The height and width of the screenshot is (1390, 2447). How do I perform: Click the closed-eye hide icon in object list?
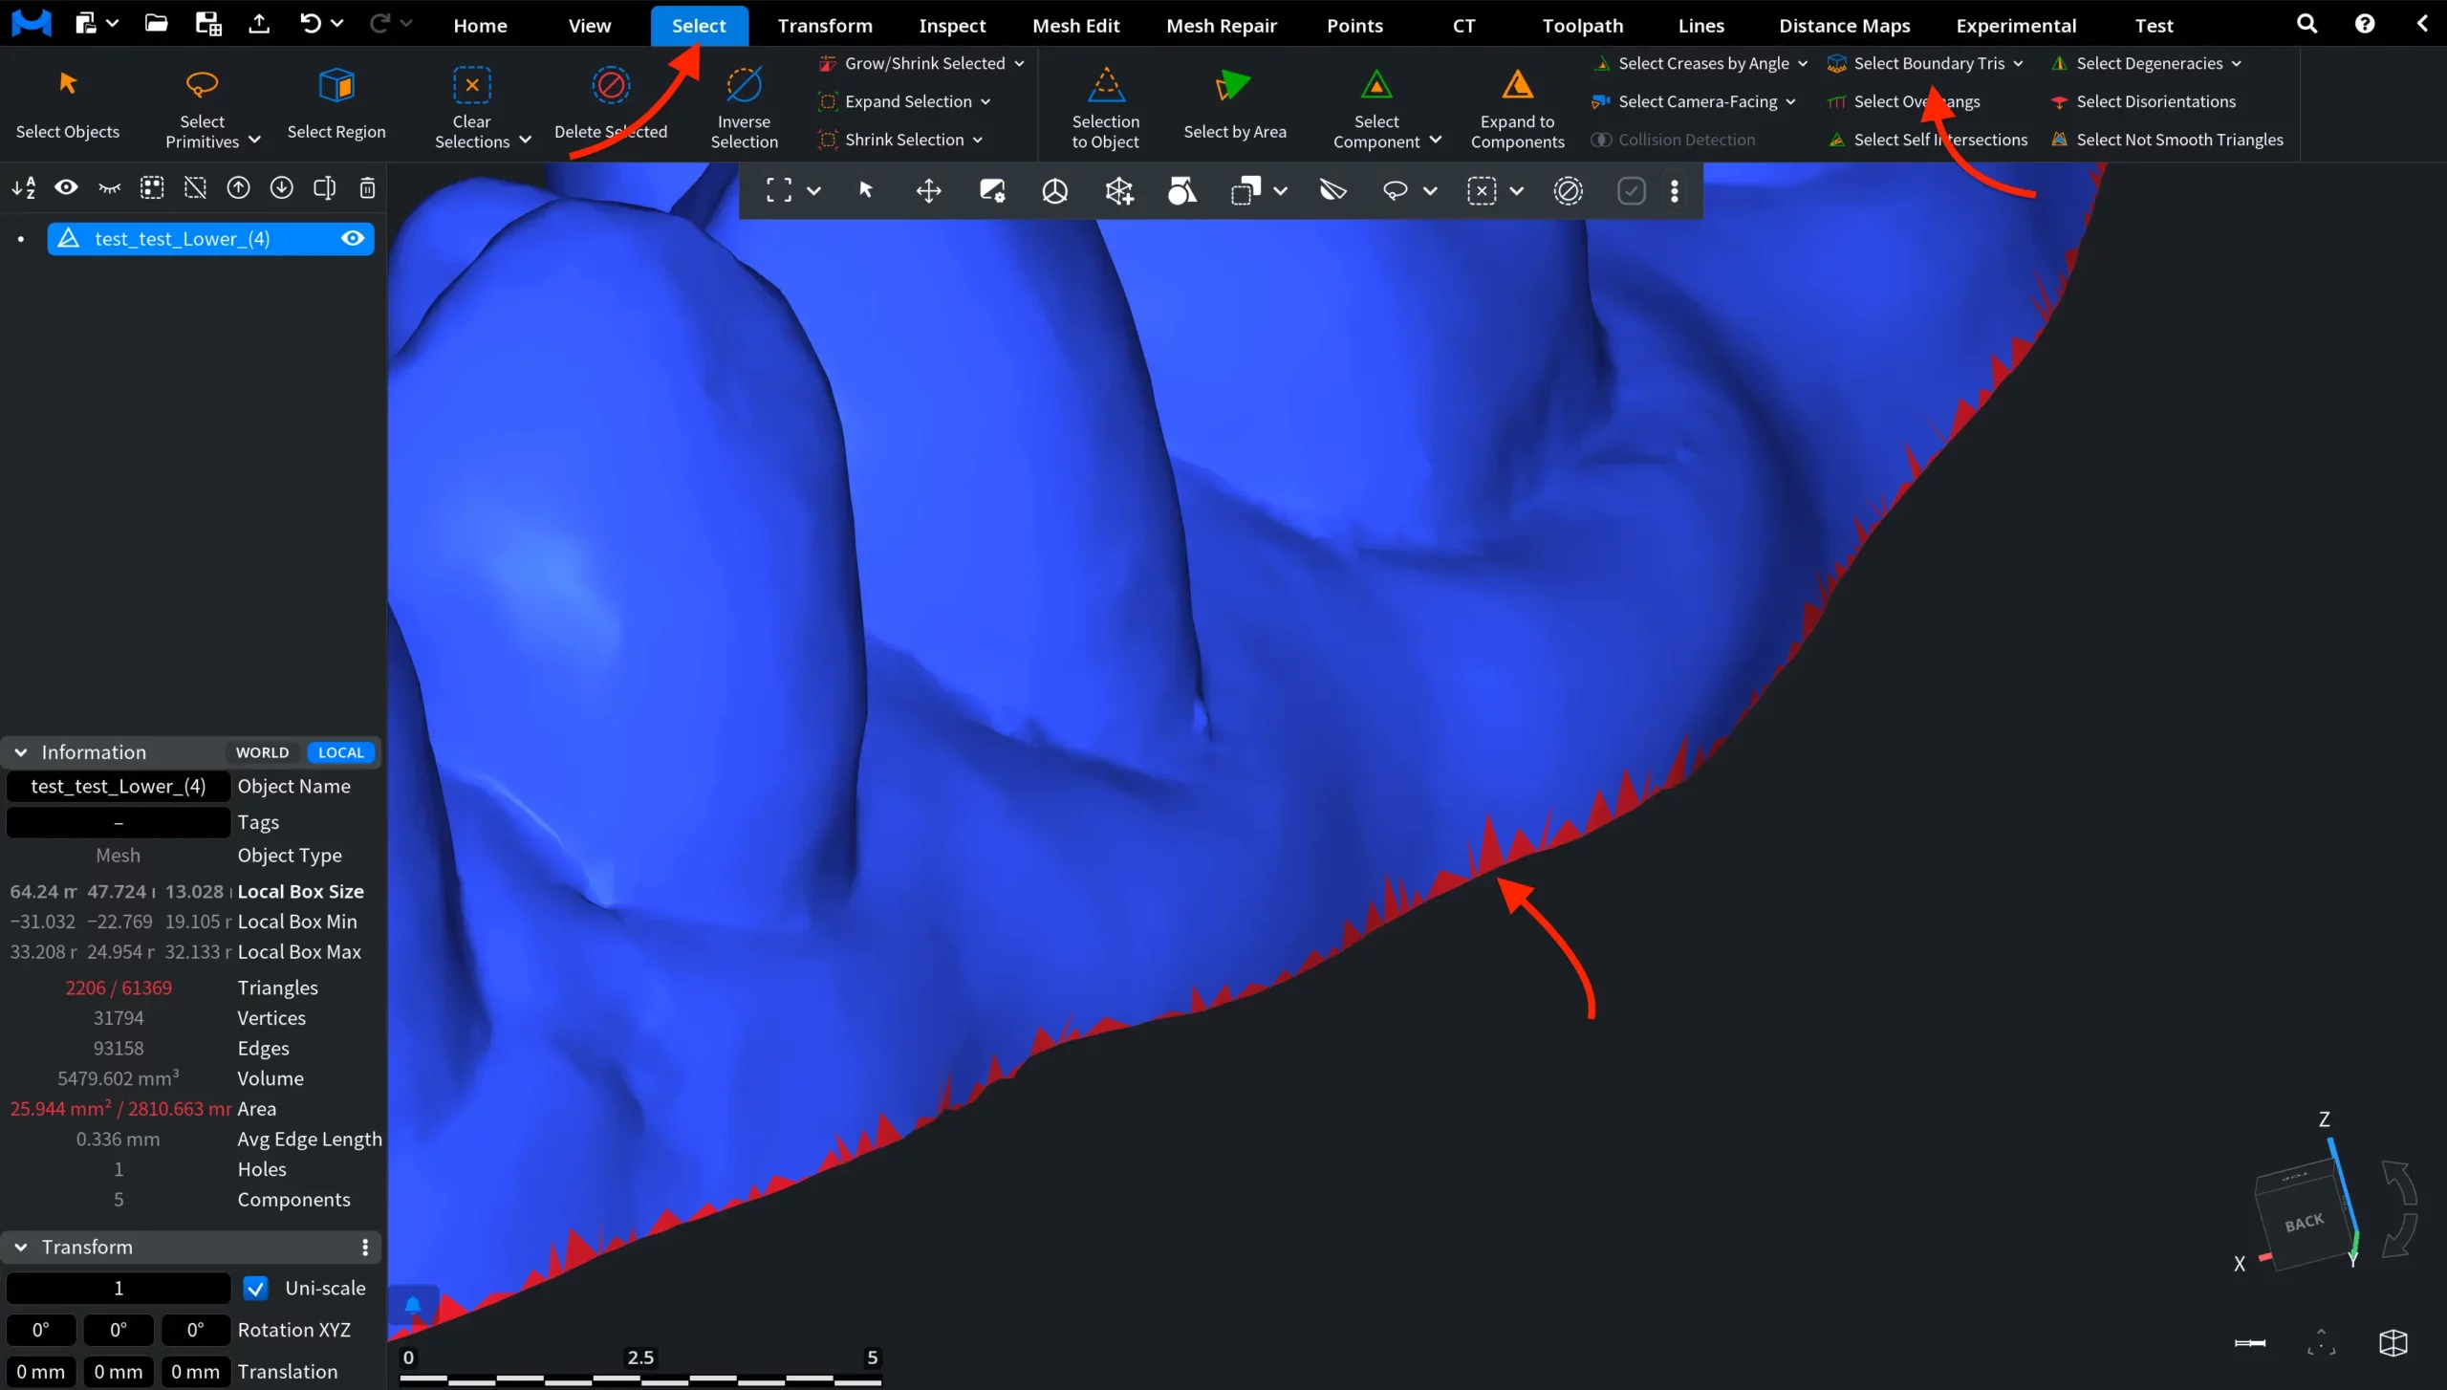click(x=109, y=187)
